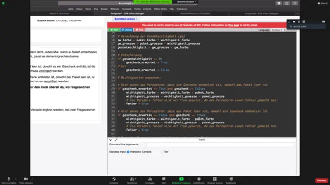Open Wetter Online bookmark

[161, 9]
